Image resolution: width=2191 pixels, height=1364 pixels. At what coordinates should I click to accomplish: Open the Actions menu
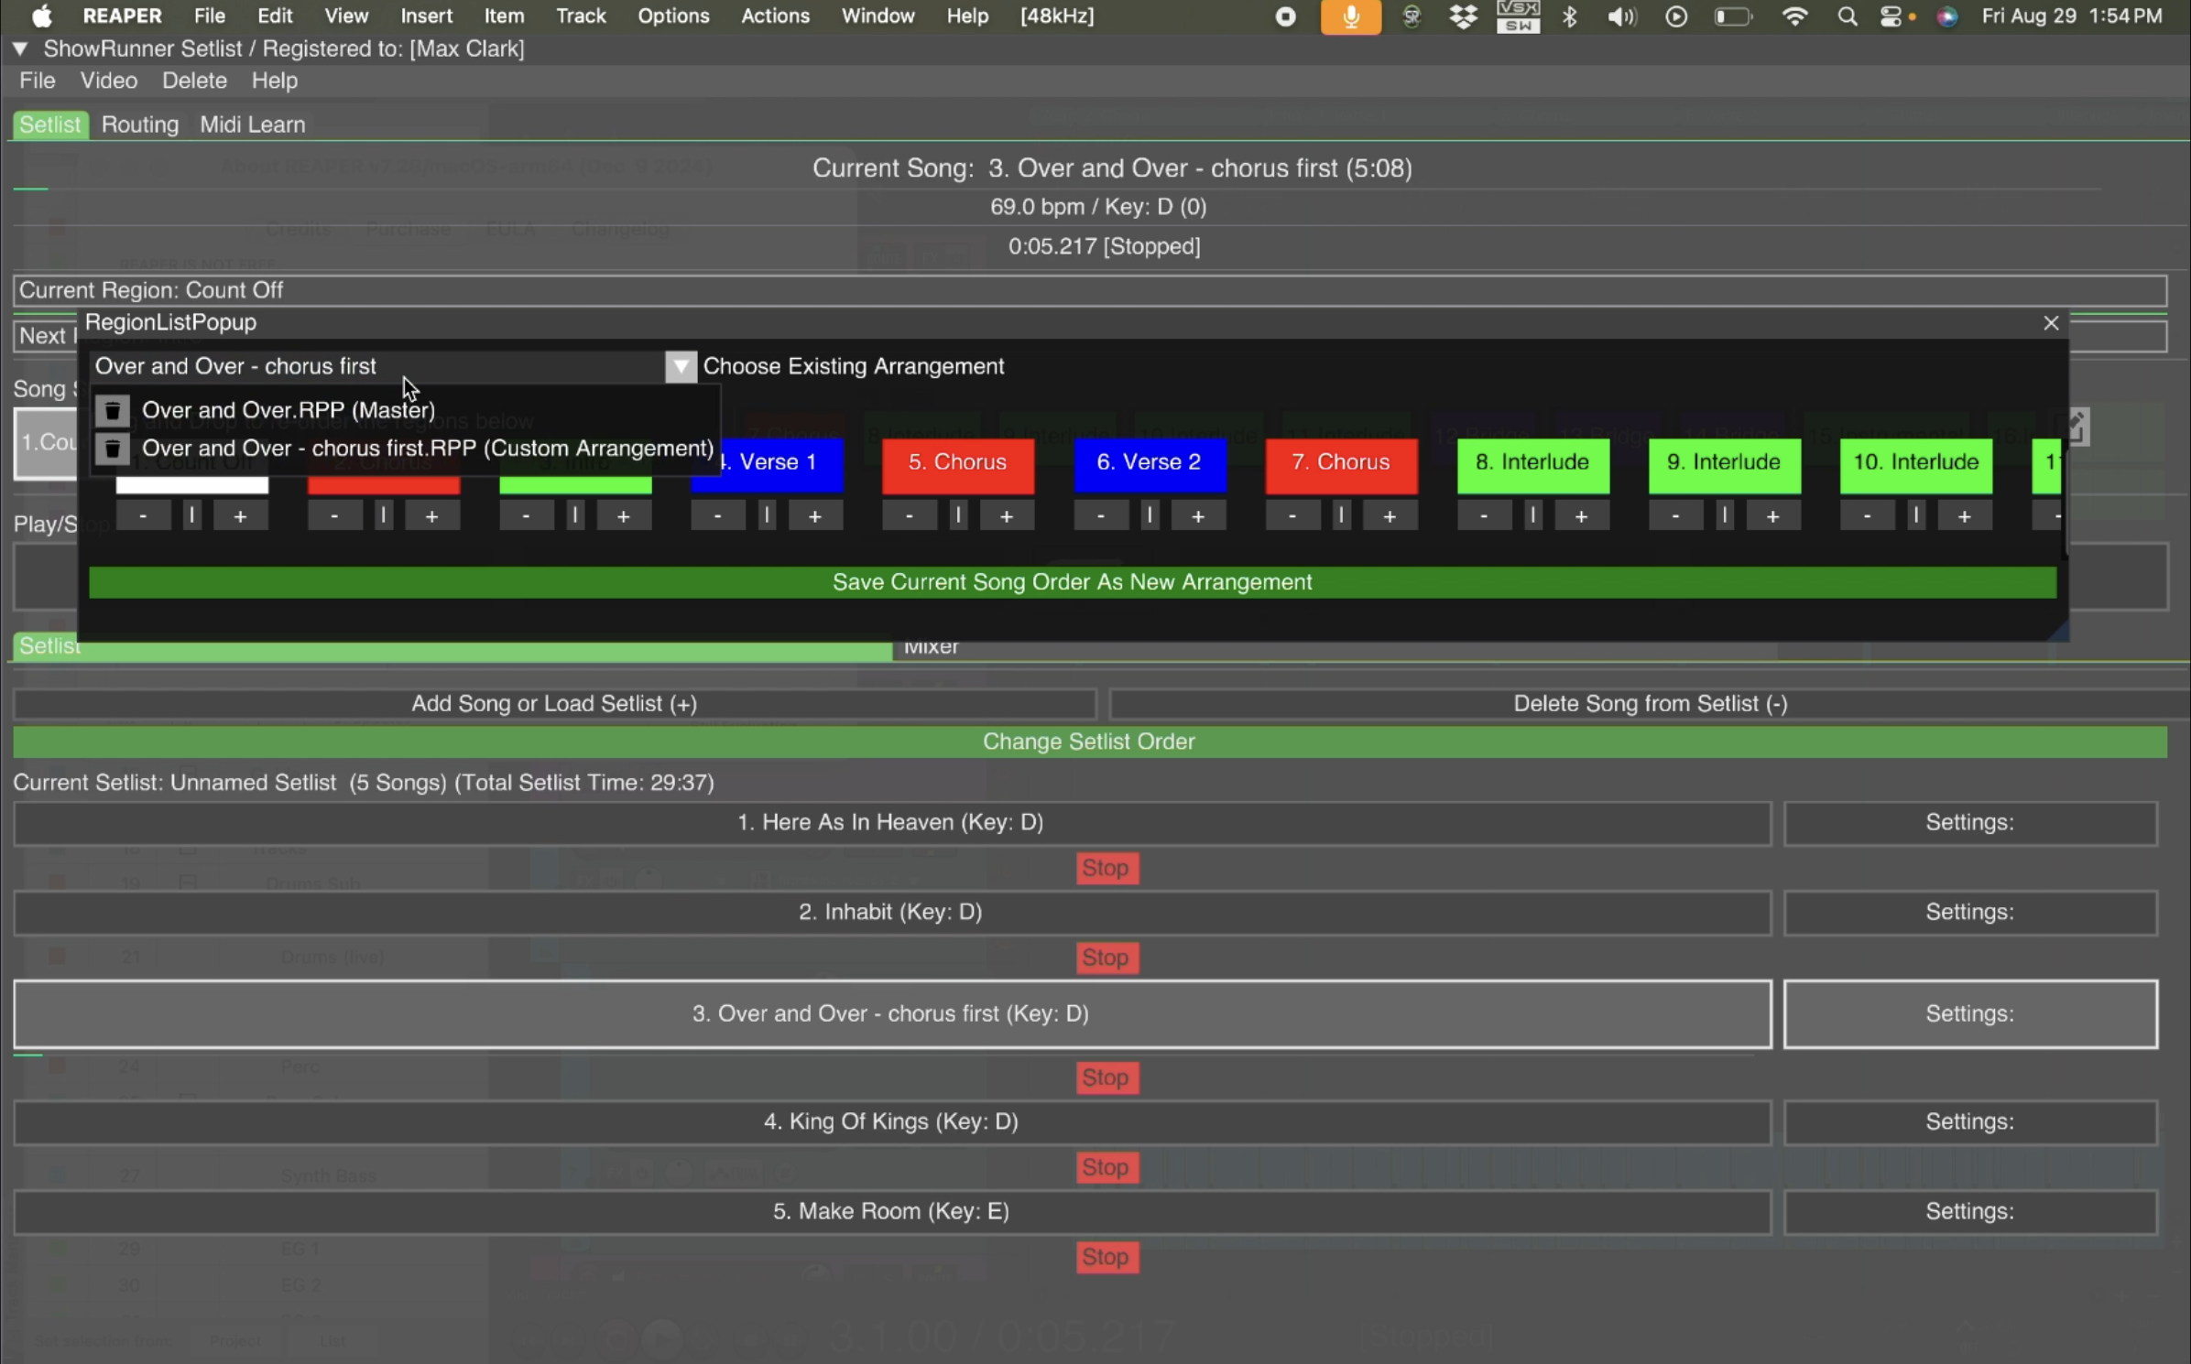775,16
